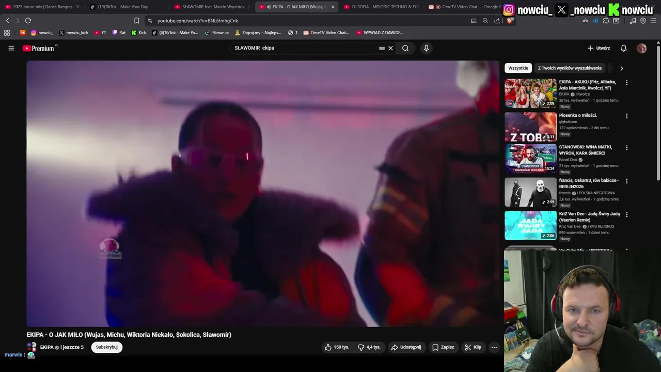Image resolution: width=661 pixels, height=372 pixels.
Task: Open EKIPA - AKUKU video thumbnail
Action: pos(530,93)
